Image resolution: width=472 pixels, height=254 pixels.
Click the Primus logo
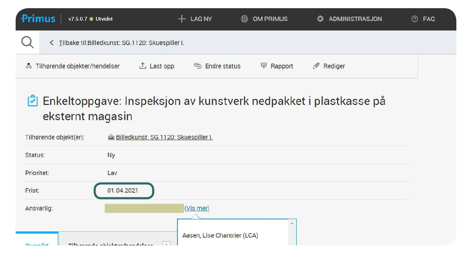click(38, 19)
